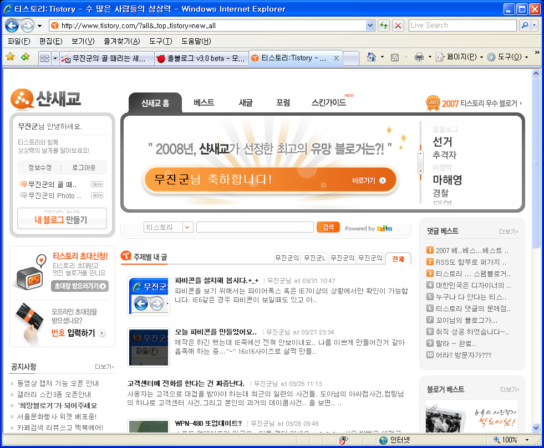Expand the address bar URL dropdown
The width and height of the screenshot is (544, 448).
370,25
